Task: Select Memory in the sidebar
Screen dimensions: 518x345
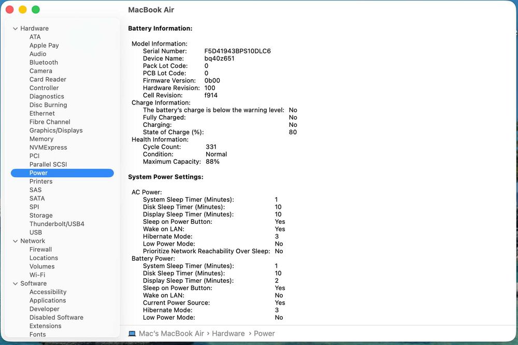Action: (41, 139)
